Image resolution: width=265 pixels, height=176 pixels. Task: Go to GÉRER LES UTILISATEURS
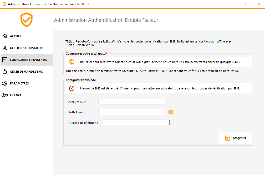(x=27, y=48)
